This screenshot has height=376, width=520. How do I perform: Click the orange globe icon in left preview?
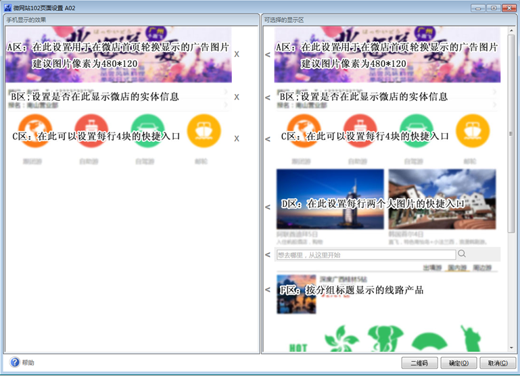[35, 131]
